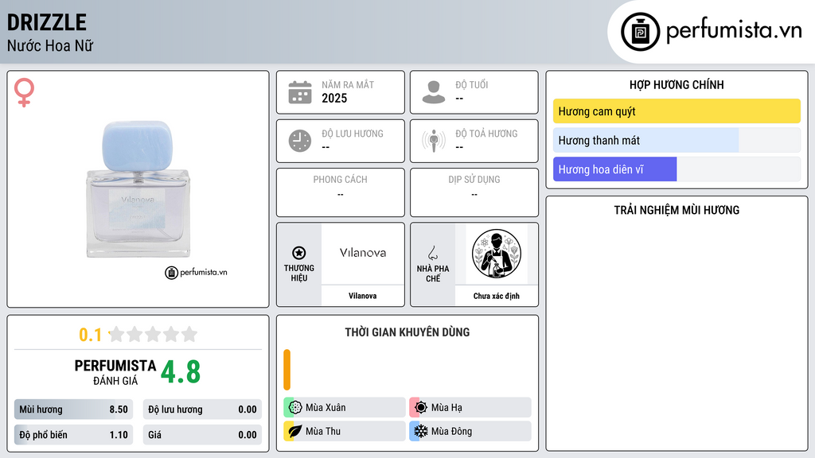
Task: Click the Giá 0.00 score field
Action: tap(202, 435)
